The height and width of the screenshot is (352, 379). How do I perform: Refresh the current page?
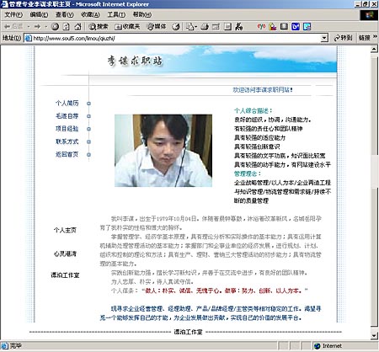click(66, 27)
